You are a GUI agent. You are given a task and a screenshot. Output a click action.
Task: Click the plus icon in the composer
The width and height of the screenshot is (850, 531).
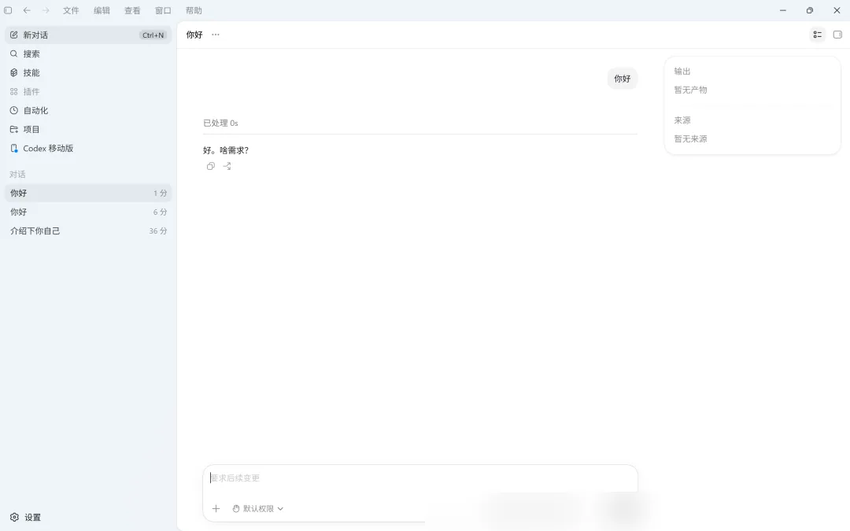[x=216, y=509]
